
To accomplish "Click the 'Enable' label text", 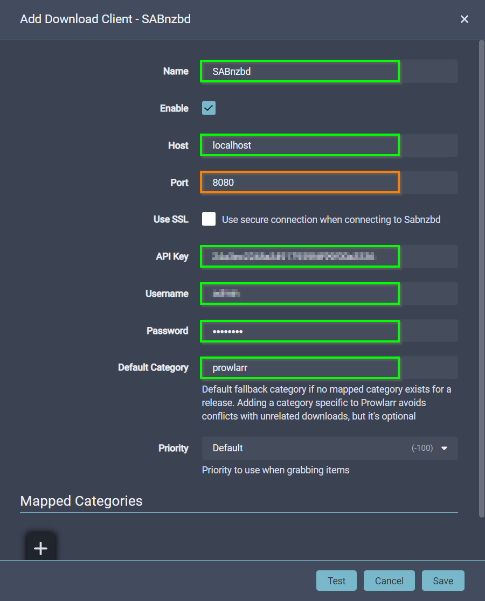I will [174, 108].
